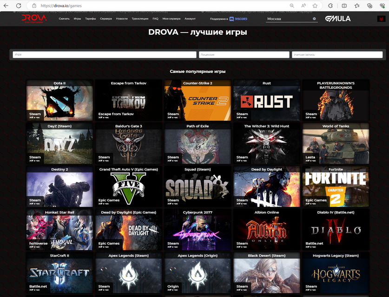Open the Учетная запись filter field
Image resolution: width=389 pixels, height=297 pixels.
337,54
